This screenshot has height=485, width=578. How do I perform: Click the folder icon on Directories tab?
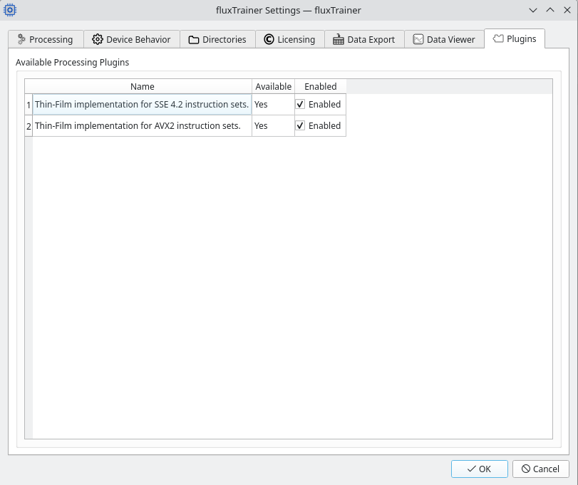(x=194, y=40)
